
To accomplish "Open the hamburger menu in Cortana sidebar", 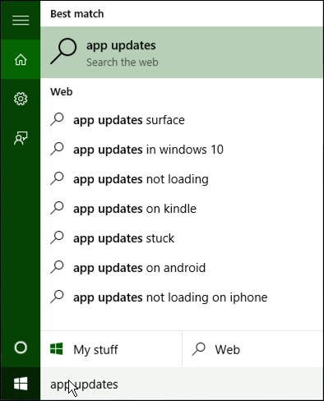I will coord(21,21).
